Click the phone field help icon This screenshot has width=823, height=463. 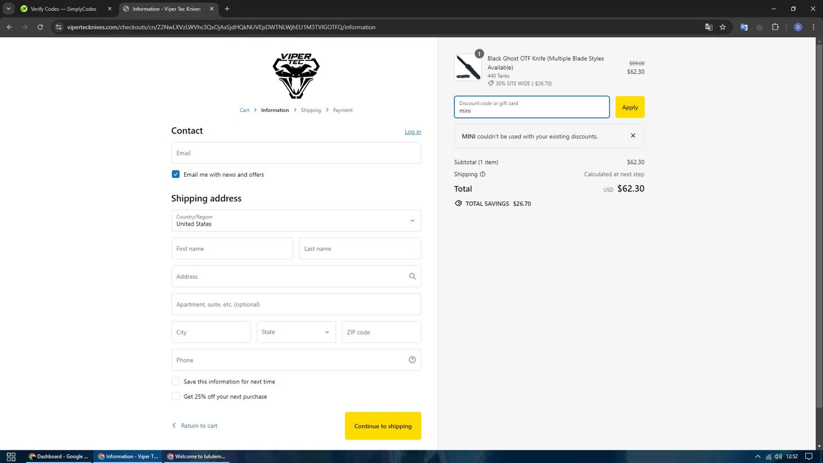click(x=412, y=360)
